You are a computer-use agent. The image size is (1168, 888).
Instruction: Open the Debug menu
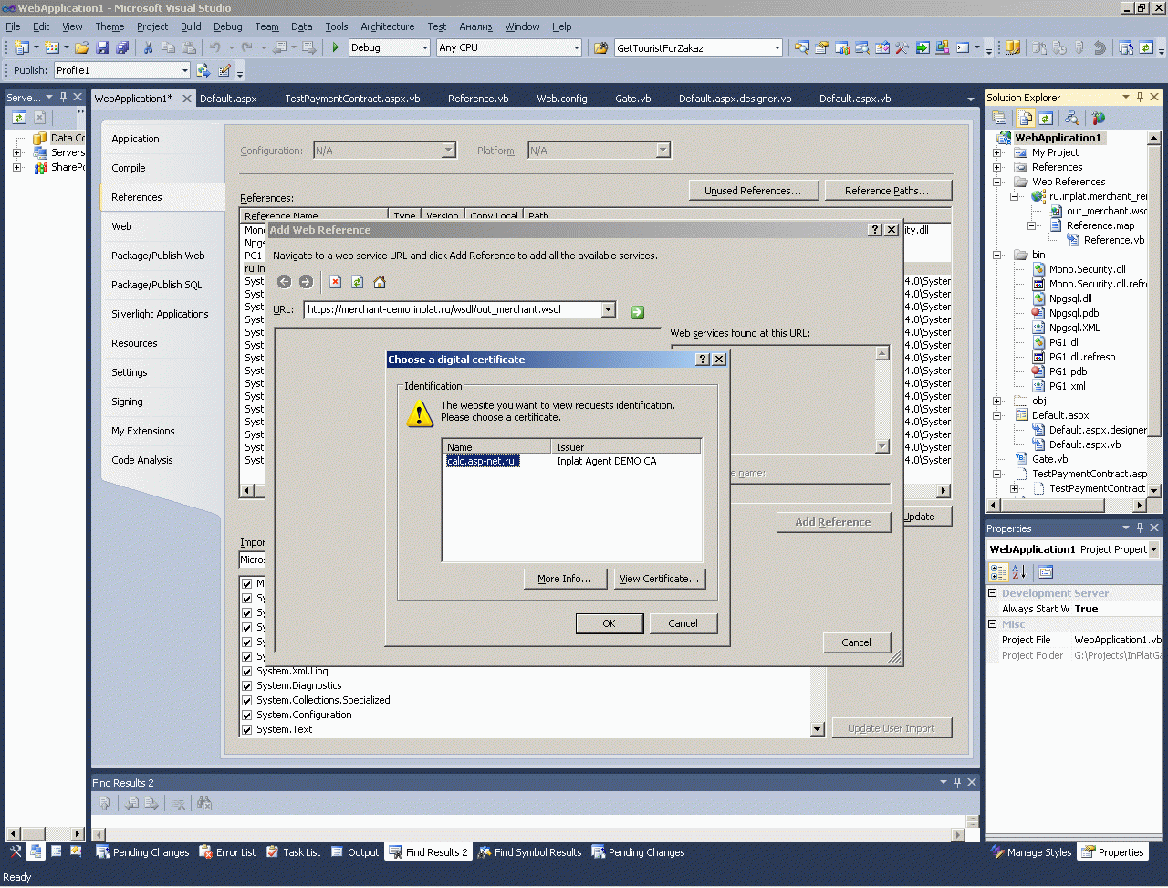pyautogui.click(x=228, y=26)
